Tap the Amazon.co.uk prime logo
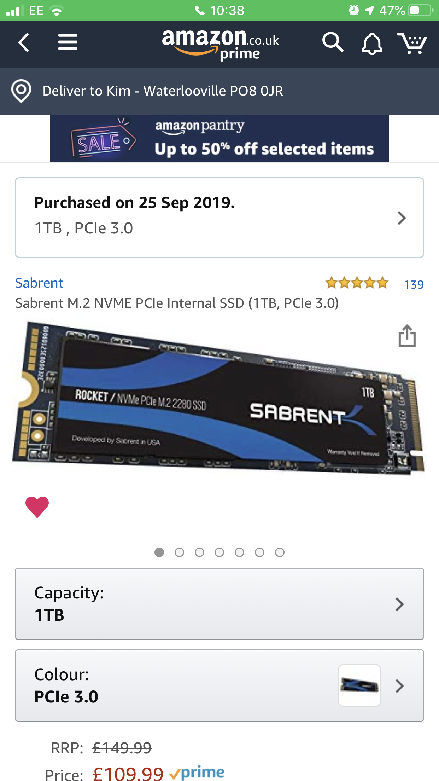439x781 pixels. pos(221,44)
